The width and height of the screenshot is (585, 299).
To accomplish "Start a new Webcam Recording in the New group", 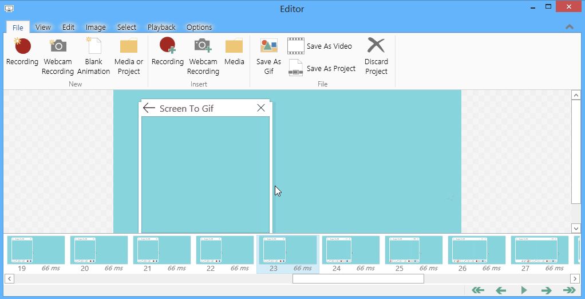I will [x=57, y=56].
